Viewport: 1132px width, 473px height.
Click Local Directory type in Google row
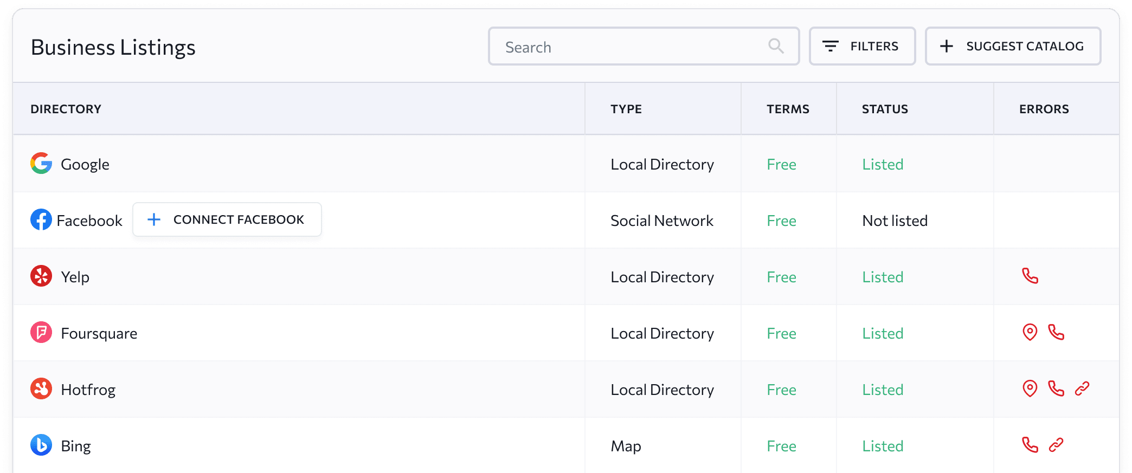[663, 164]
